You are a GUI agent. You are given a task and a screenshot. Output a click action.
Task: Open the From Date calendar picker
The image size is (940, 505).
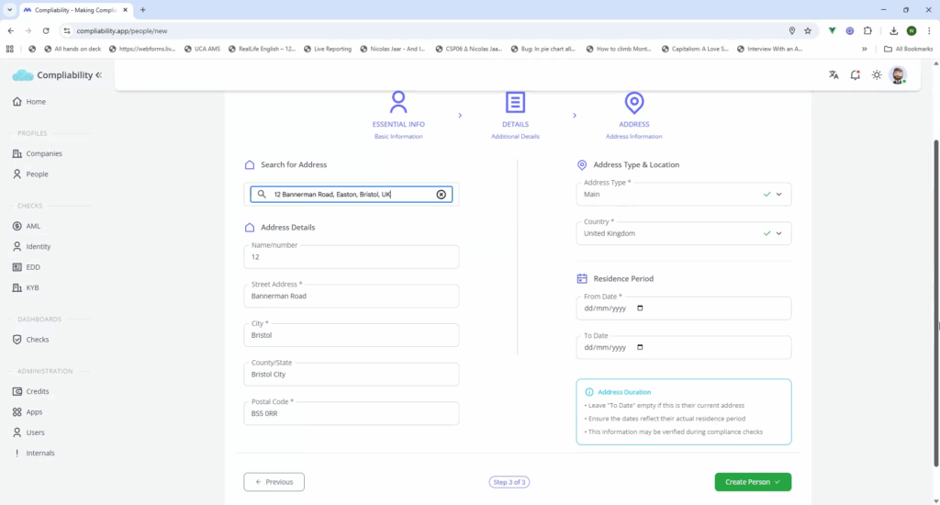[640, 309]
